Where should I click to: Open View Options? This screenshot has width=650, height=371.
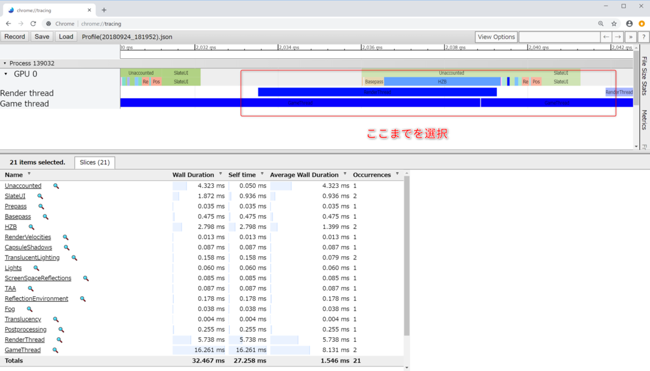click(x=496, y=37)
